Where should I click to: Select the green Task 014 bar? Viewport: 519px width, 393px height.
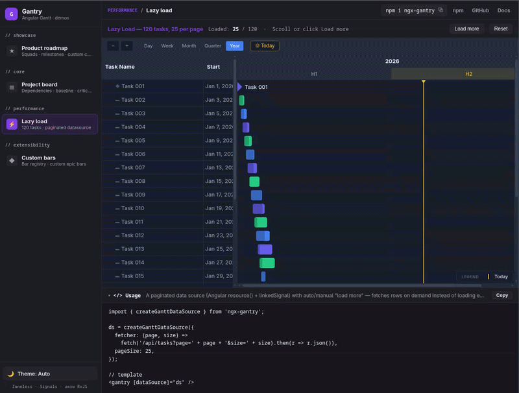267,263
